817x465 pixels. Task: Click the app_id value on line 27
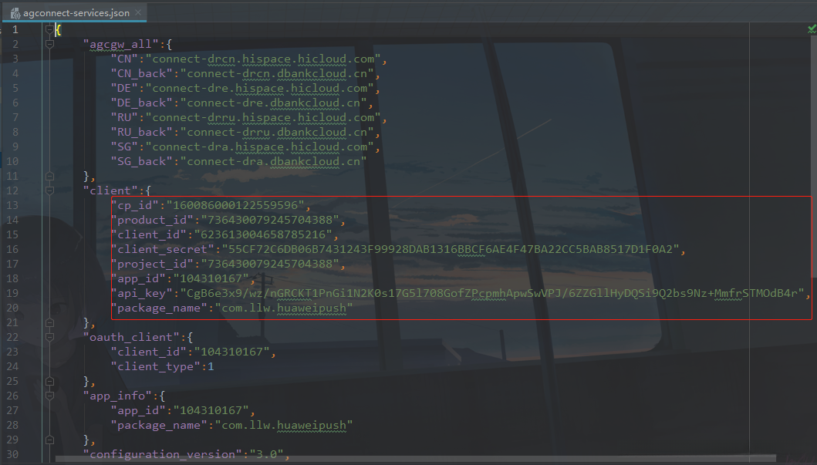(211, 410)
